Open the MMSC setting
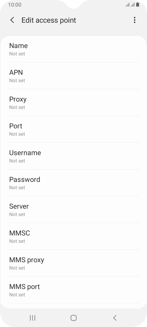The width and height of the screenshot is (147, 327). [x=73, y=236]
